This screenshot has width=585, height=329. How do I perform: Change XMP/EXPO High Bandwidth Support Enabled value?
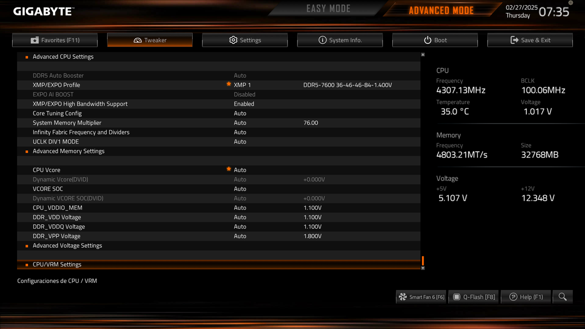[244, 104]
